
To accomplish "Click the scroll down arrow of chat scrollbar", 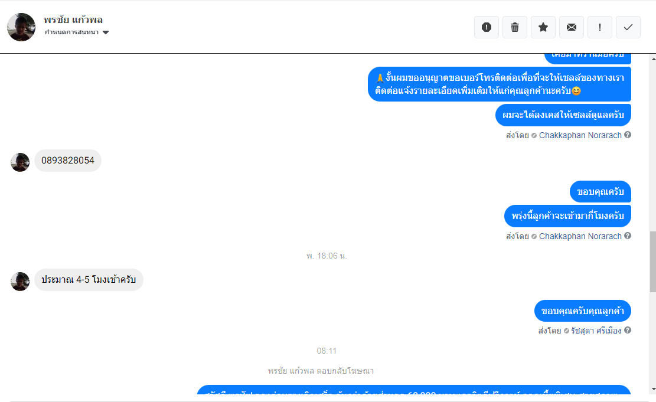I will coord(653,390).
